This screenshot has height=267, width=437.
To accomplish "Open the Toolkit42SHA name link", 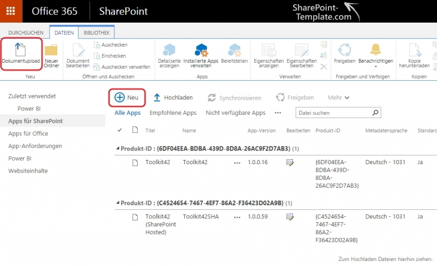I will pos(200,217).
